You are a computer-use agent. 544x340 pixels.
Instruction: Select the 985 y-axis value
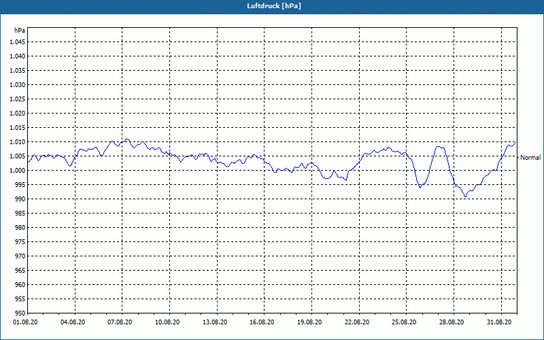20,214
